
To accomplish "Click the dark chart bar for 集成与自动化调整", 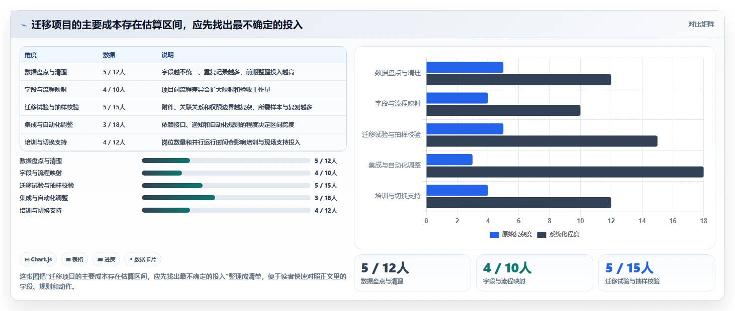I will tap(565, 172).
